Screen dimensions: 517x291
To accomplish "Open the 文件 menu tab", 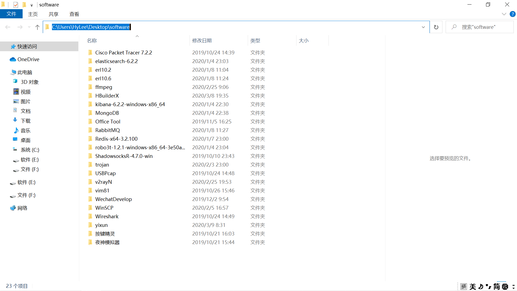I will [11, 14].
